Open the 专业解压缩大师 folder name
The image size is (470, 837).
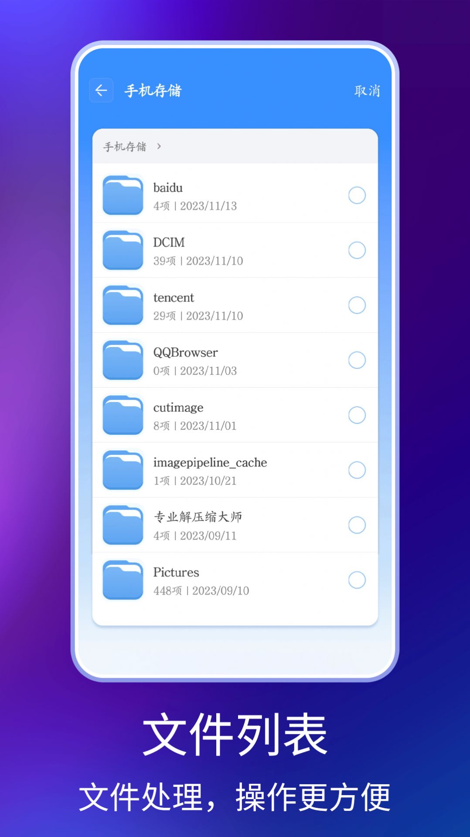tap(198, 517)
